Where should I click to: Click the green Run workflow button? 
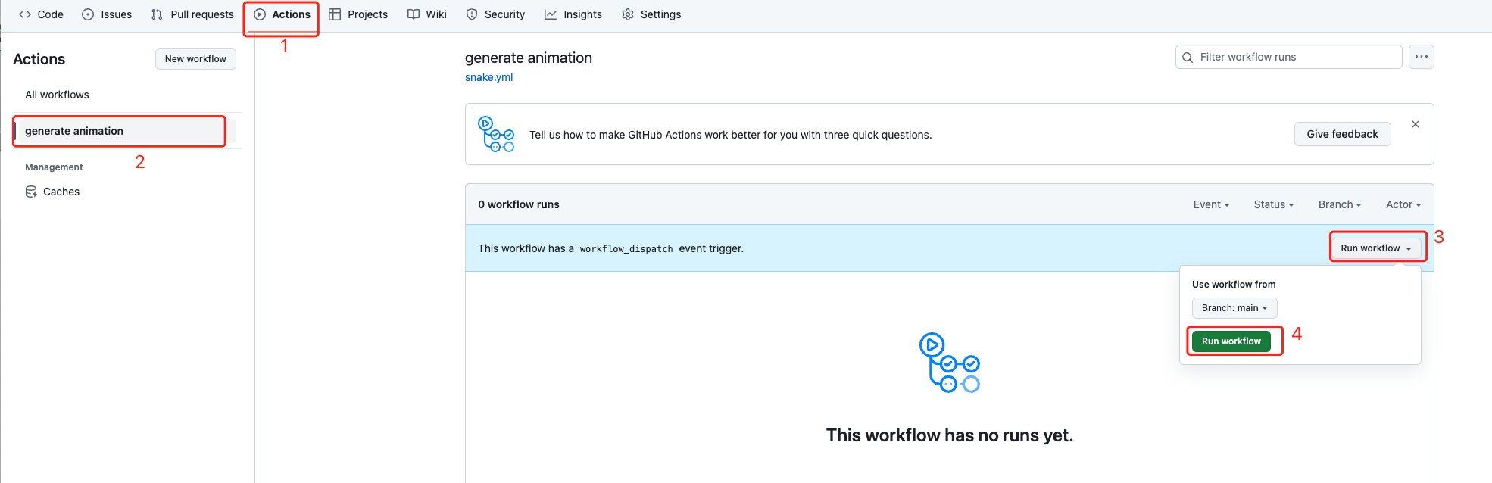[1231, 341]
